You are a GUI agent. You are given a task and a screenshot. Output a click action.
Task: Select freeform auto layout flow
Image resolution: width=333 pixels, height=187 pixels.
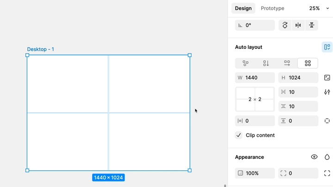(x=246, y=63)
